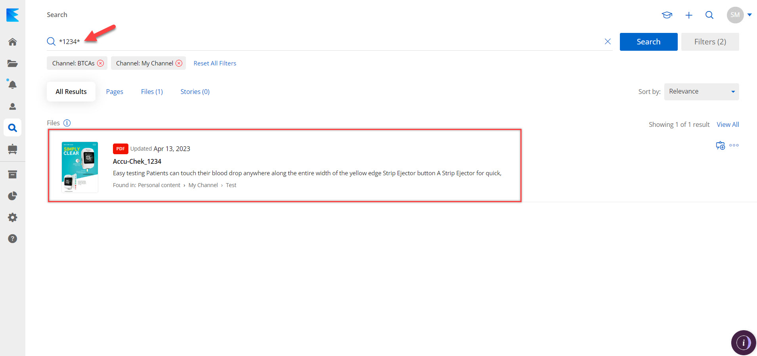Image resolution: width=757 pixels, height=356 pixels.
Task: Click the app logo in the sidebar
Action: pos(13,15)
